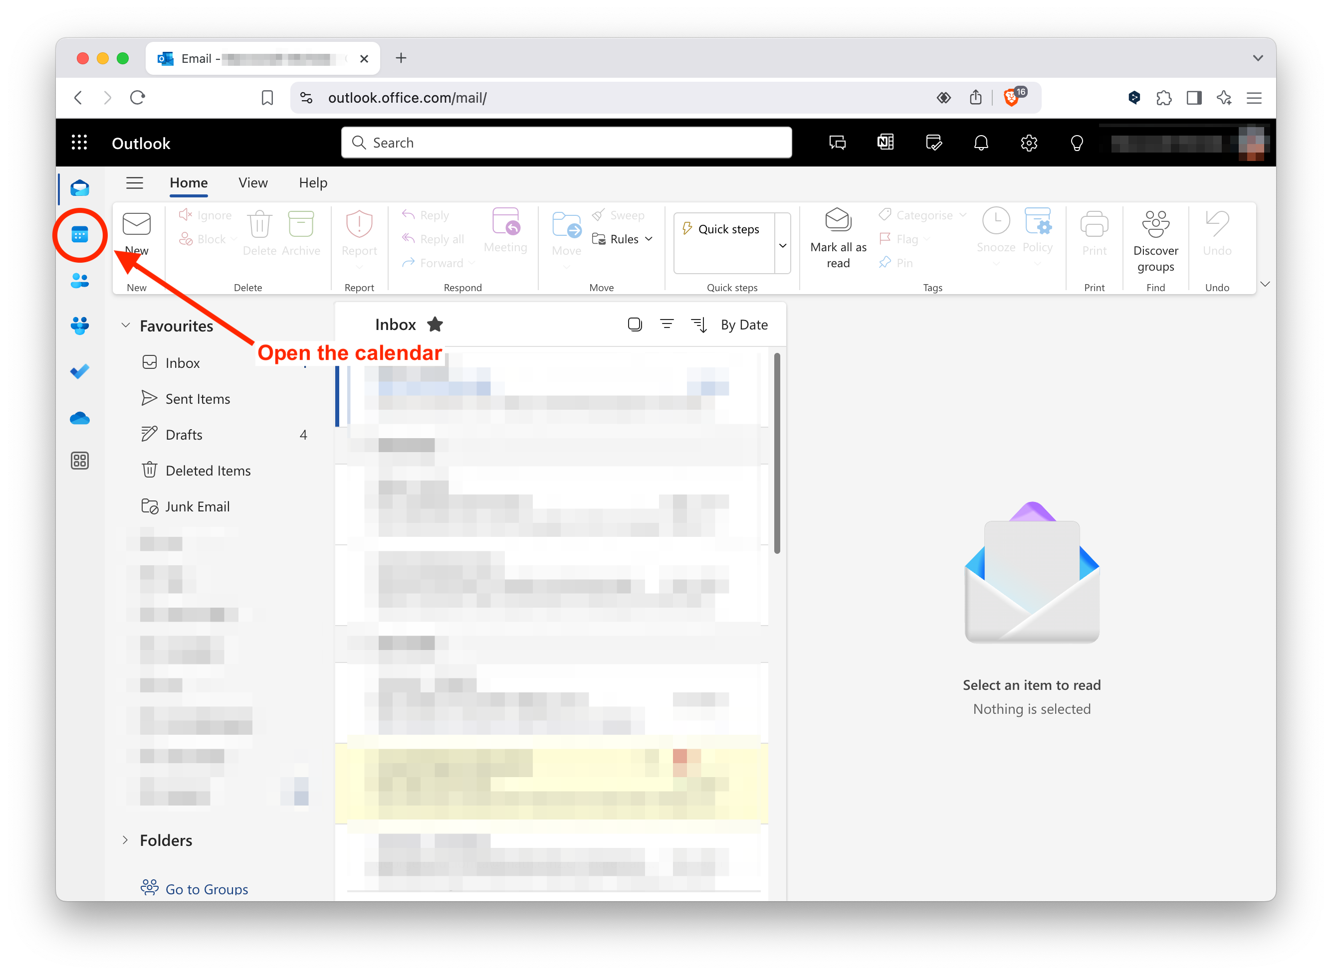This screenshot has height=975, width=1332.
Task: Open Teams chat icon in header
Action: 838,142
